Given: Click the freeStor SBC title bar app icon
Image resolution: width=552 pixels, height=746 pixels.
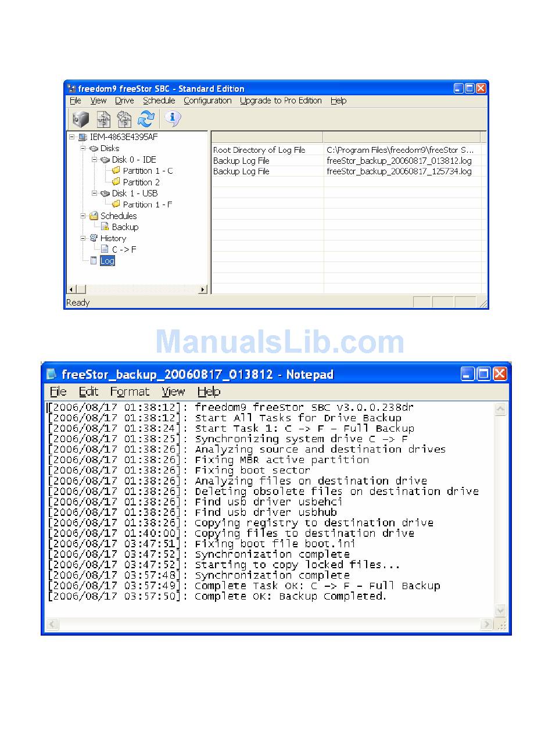Looking at the screenshot, I should point(71,88).
